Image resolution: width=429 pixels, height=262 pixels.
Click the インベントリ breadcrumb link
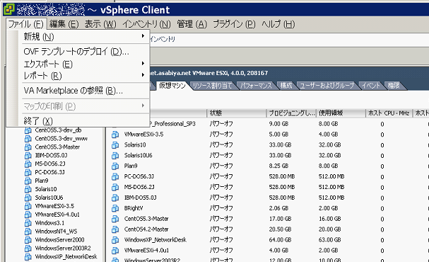click(x=163, y=39)
